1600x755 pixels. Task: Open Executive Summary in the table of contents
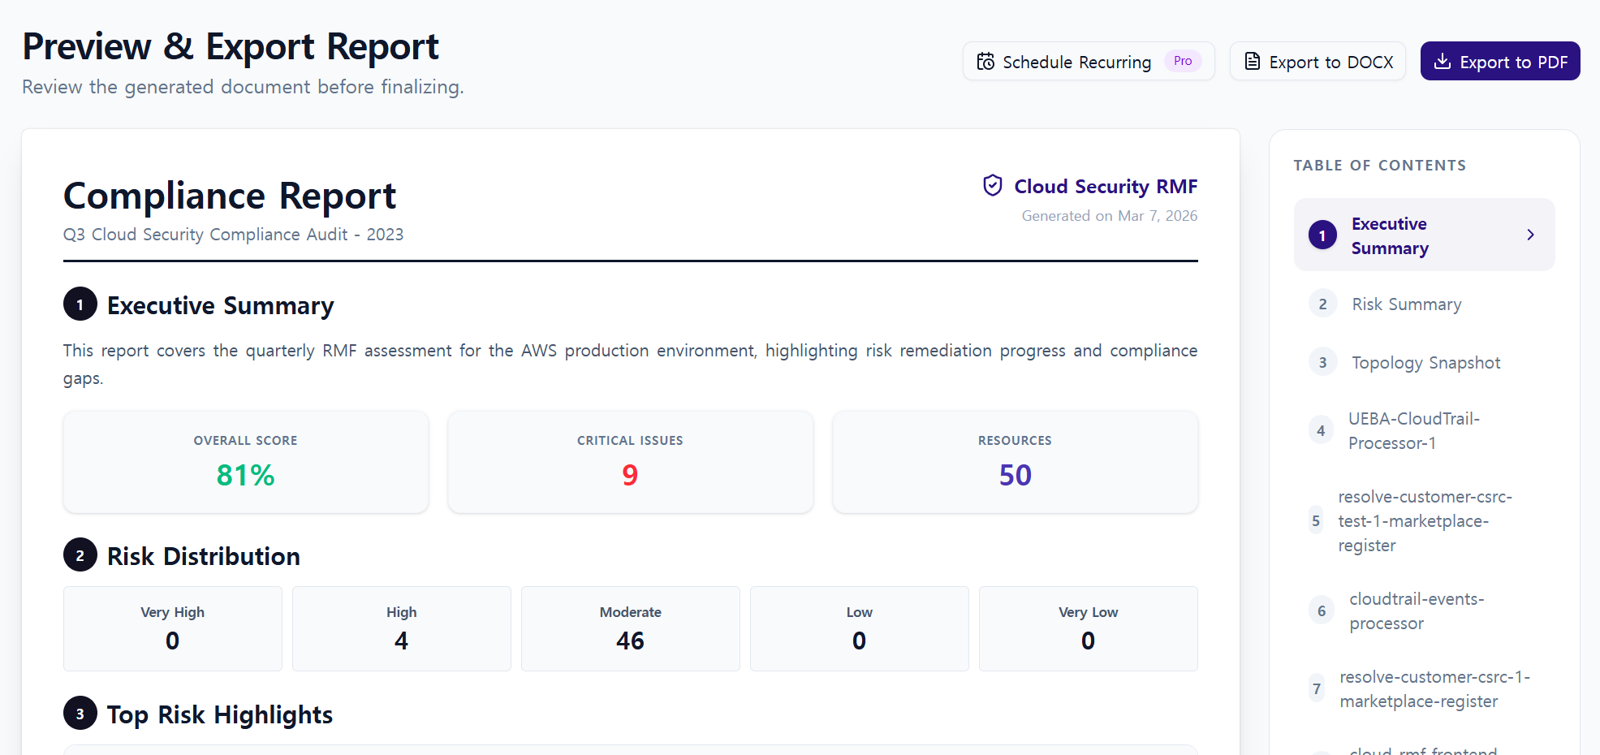pyautogui.click(x=1425, y=235)
